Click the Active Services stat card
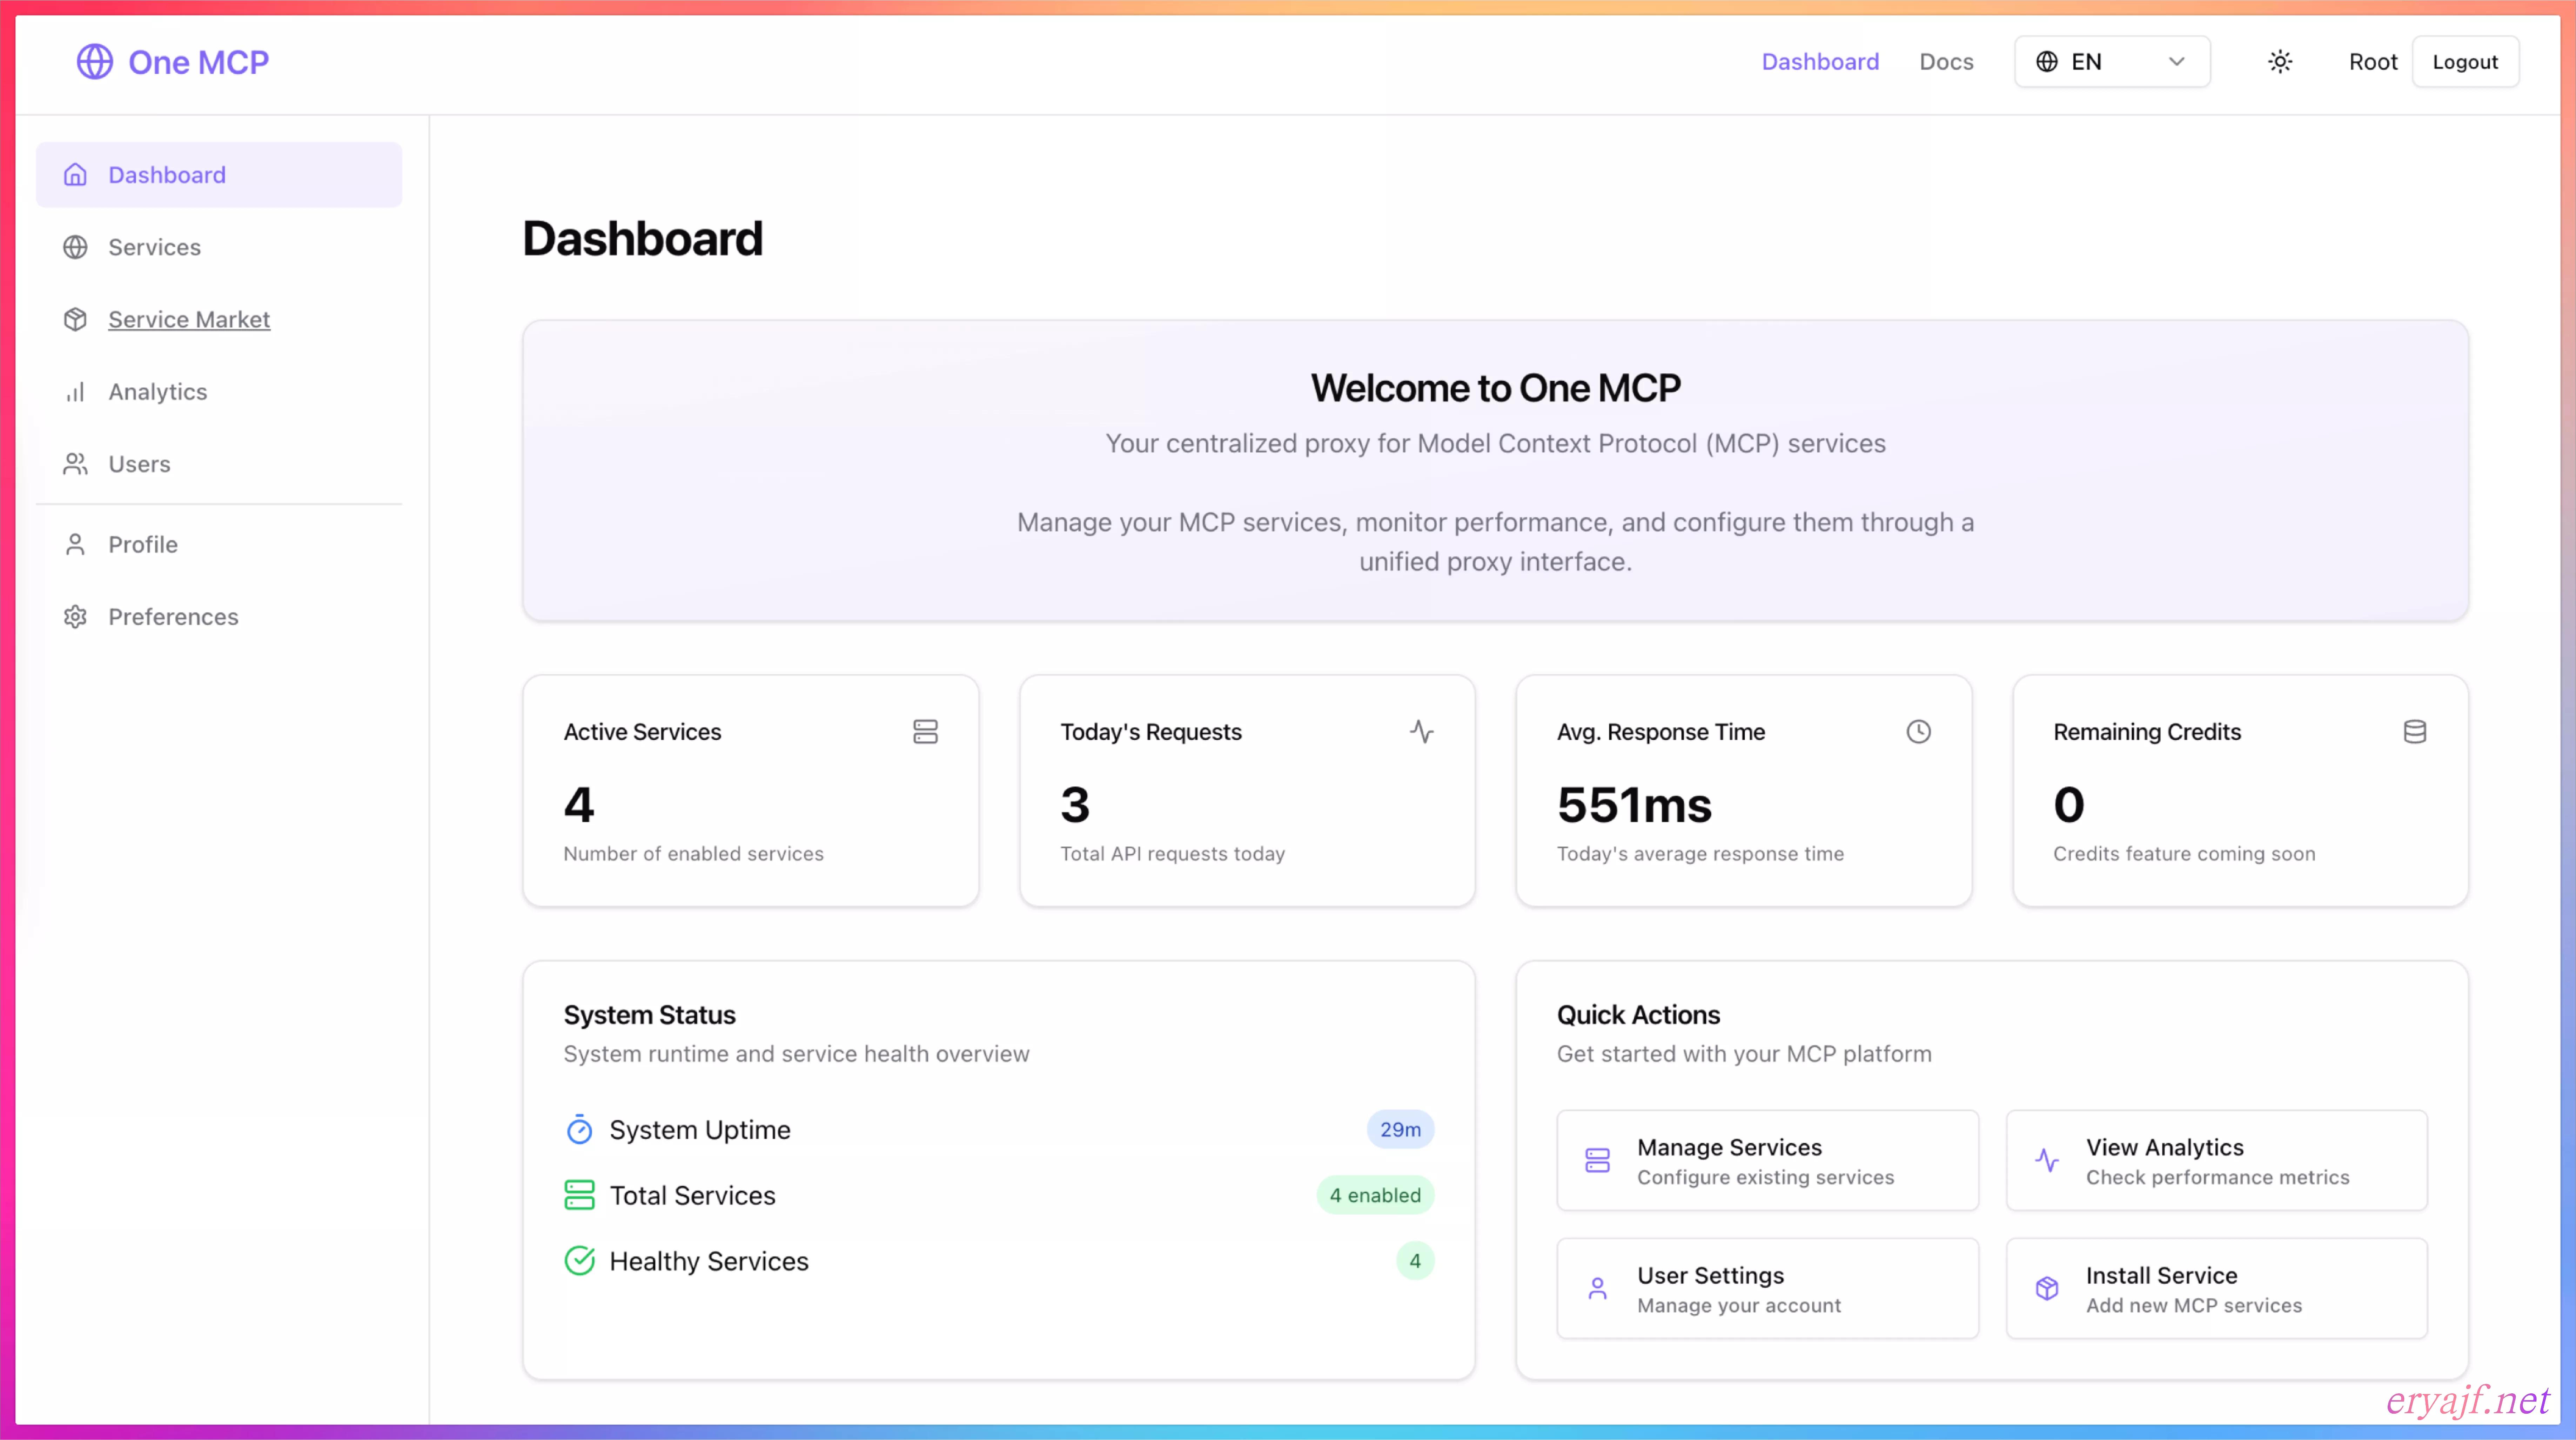2576x1440 pixels. [750, 790]
